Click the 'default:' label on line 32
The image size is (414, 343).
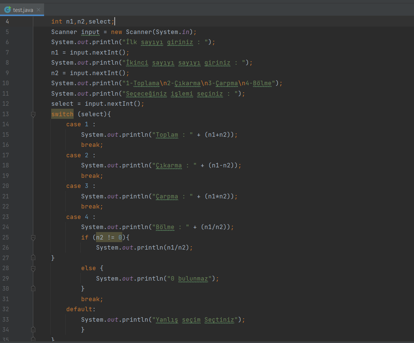[x=81, y=309]
